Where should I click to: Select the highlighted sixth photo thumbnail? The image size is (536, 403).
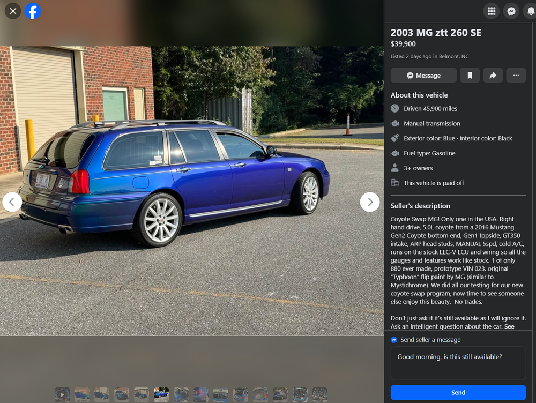(x=161, y=395)
